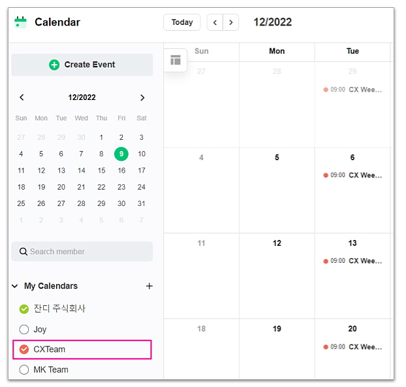Click the Search member input field
406x387 pixels.
89,252
